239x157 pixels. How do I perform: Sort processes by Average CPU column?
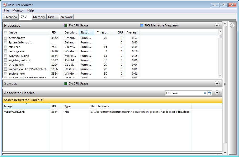(132, 32)
